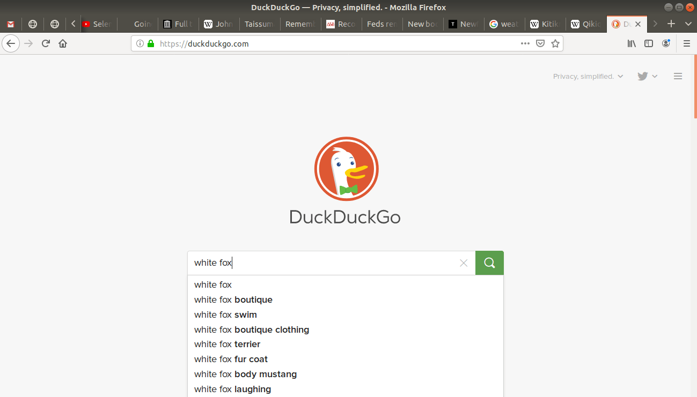Save page to Pocket

(x=540, y=44)
